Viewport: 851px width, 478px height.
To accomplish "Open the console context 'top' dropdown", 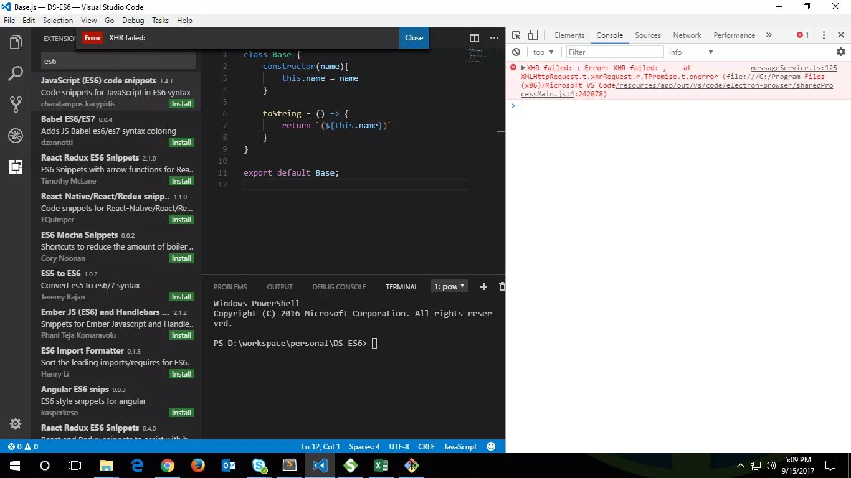I will tap(543, 52).
